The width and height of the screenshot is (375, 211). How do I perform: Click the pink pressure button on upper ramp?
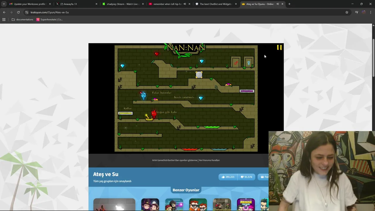(x=228, y=85)
